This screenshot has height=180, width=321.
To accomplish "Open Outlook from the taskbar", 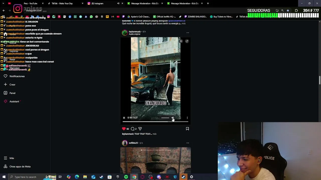I will click(93, 177).
